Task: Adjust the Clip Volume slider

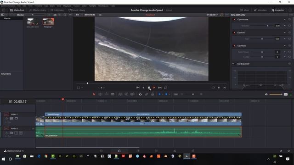Action: point(261,26)
